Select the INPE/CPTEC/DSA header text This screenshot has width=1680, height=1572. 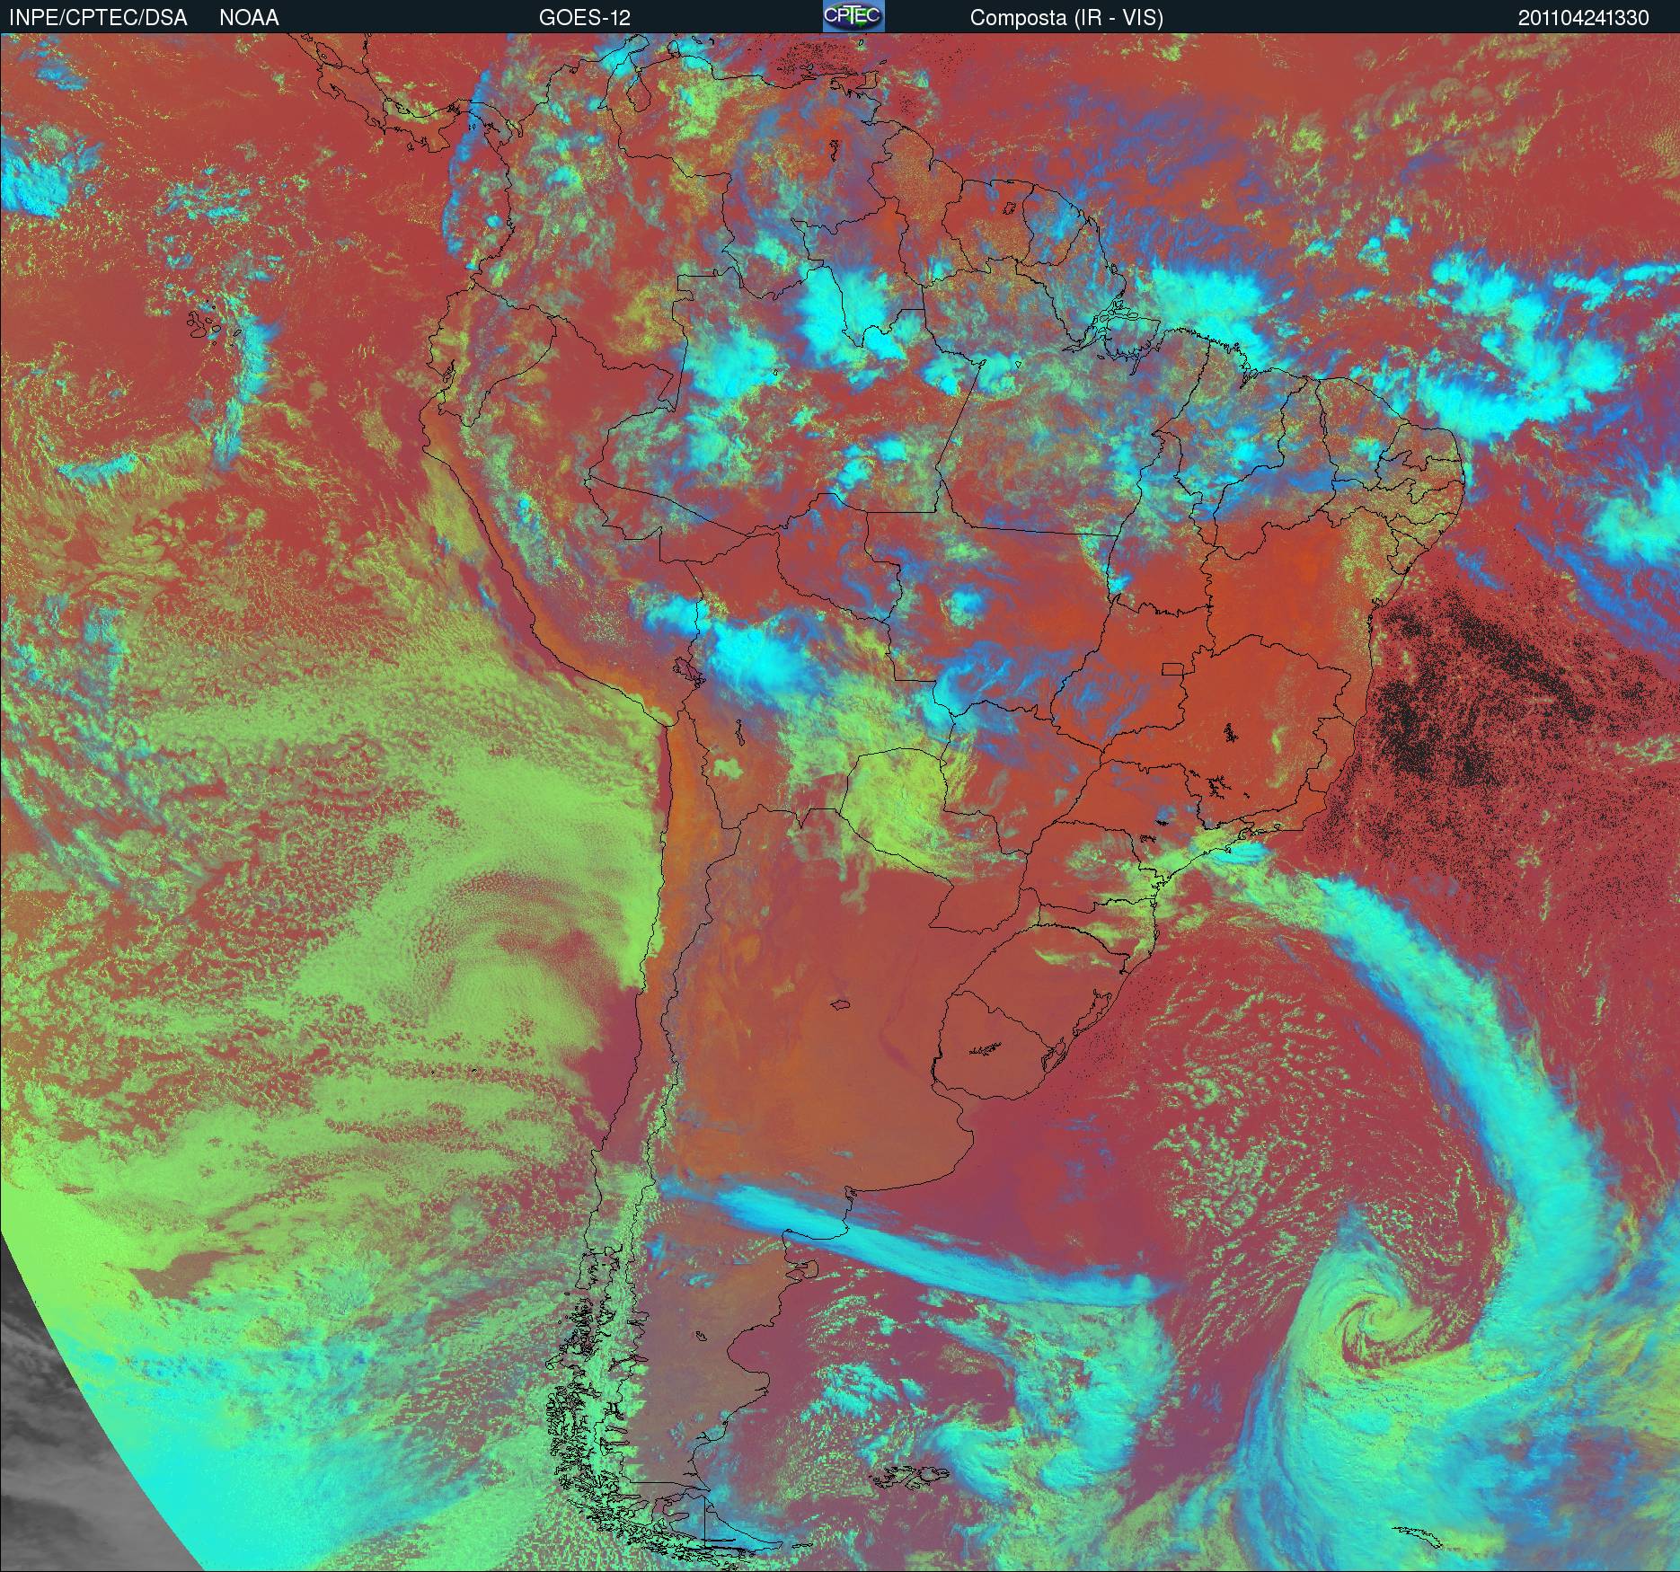[x=98, y=18]
